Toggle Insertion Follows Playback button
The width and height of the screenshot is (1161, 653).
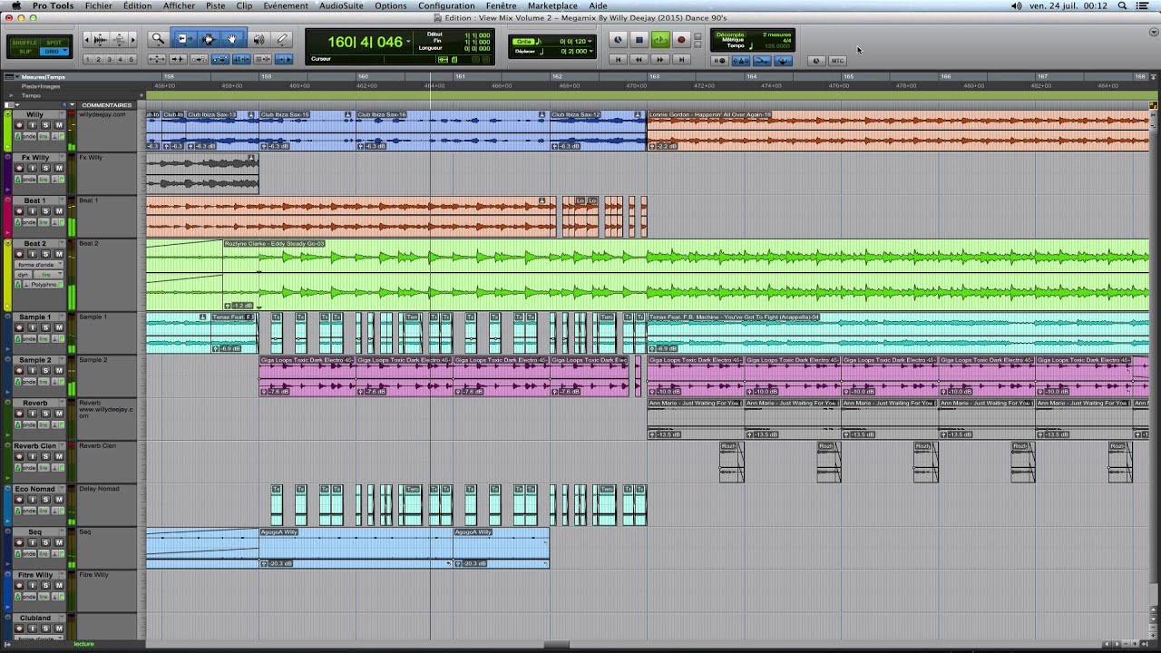[x=284, y=59]
